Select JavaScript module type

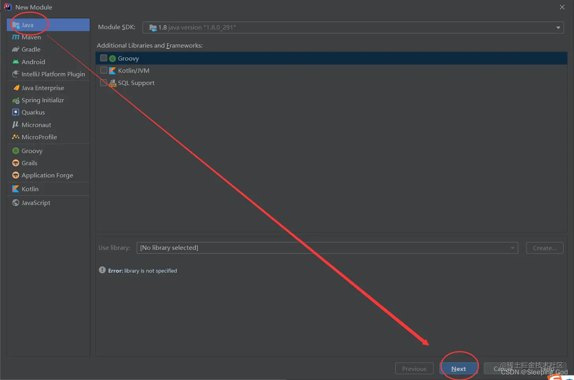[48, 203]
